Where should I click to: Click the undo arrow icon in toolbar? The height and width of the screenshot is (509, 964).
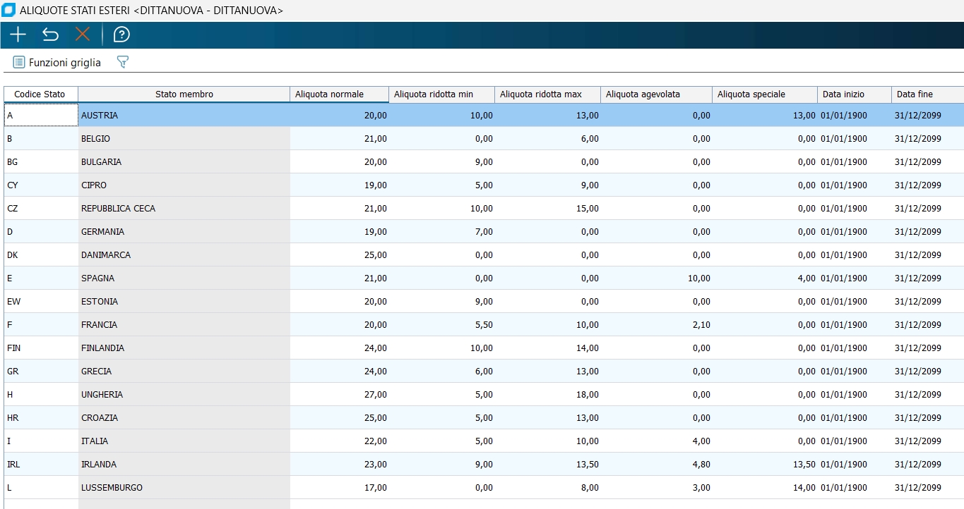(x=50, y=35)
